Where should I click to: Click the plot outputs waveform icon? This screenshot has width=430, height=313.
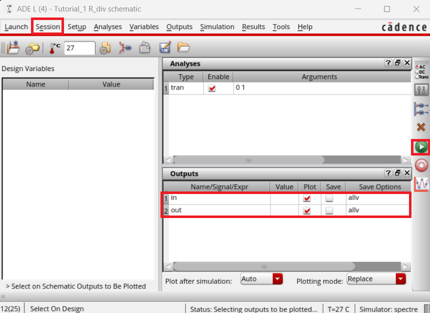(421, 184)
